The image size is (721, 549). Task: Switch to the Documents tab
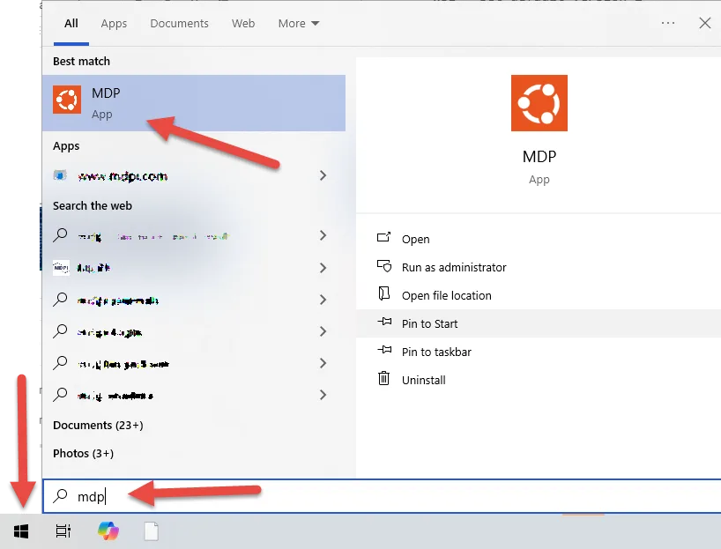(x=179, y=24)
